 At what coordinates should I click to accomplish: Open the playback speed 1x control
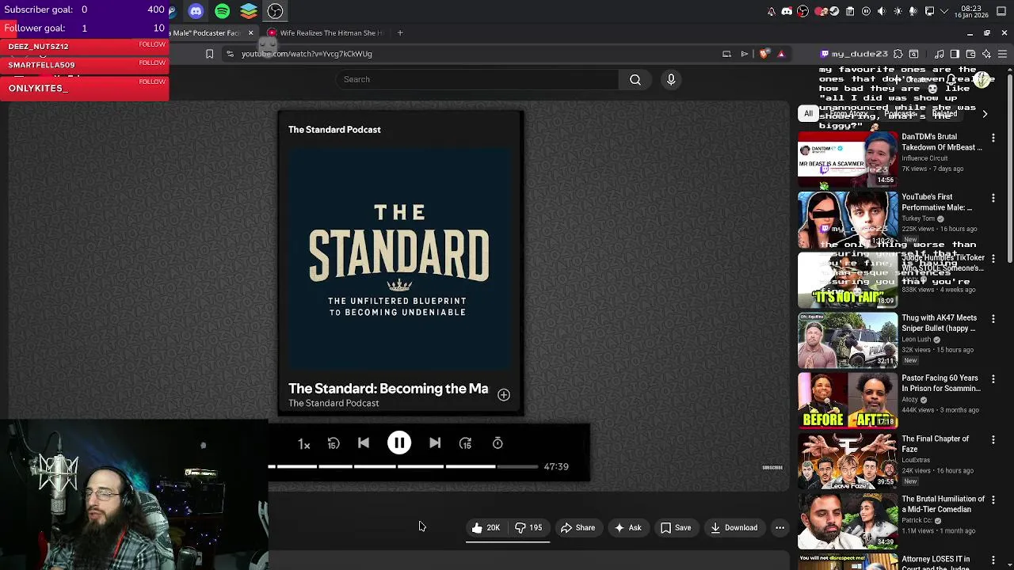[x=303, y=444]
